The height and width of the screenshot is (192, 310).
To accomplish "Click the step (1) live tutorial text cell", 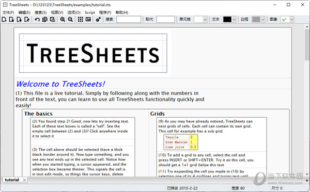I will [x=110, y=99].
